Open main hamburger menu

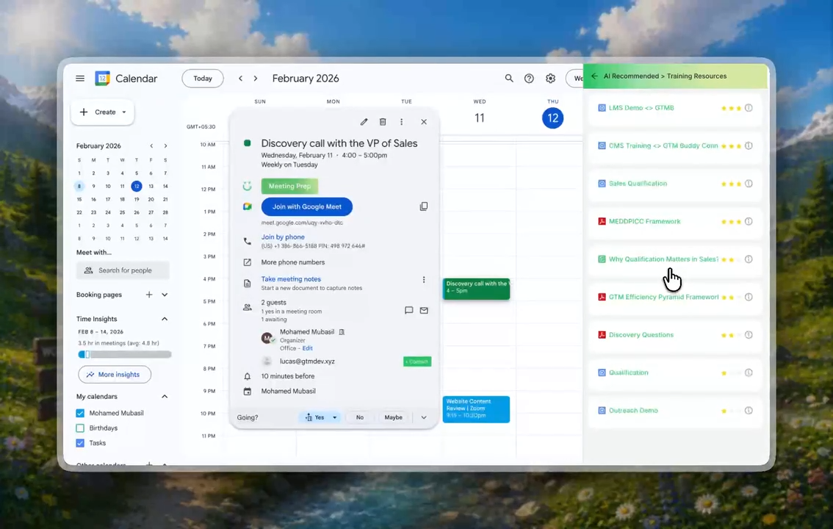tap(80, 78)
